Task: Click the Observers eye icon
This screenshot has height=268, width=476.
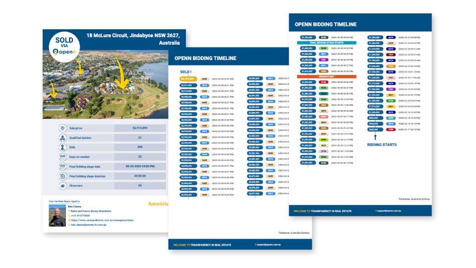Action: 62,186
